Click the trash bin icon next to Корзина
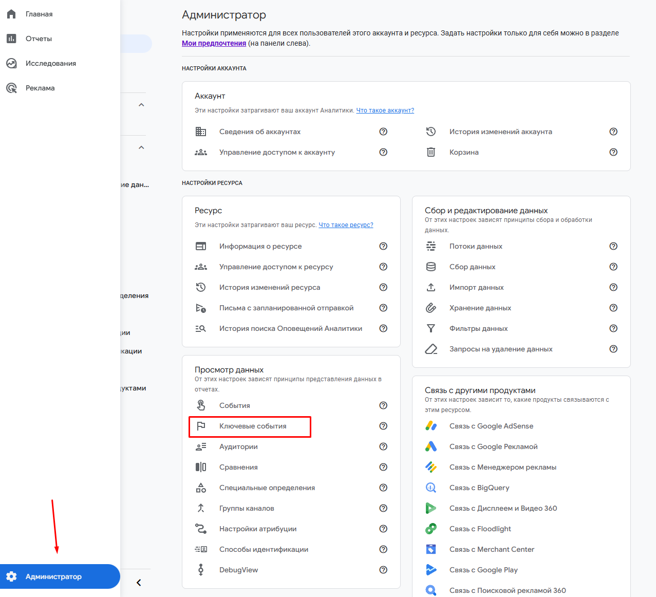 [x=431, y=152]
